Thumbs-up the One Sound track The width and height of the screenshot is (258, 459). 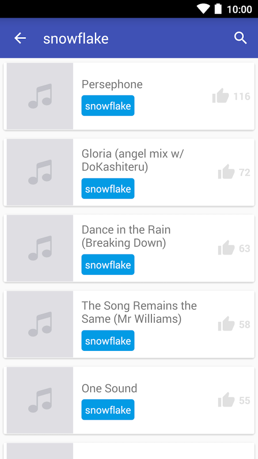(x=226, y=400)
